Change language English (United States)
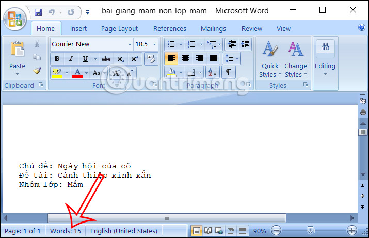 tap(124, 231)
